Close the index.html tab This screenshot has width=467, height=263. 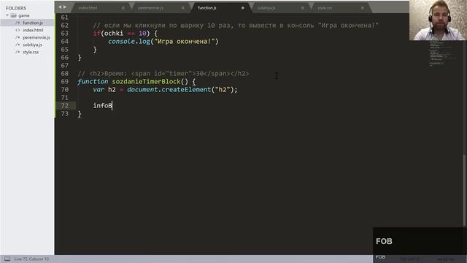123,8
